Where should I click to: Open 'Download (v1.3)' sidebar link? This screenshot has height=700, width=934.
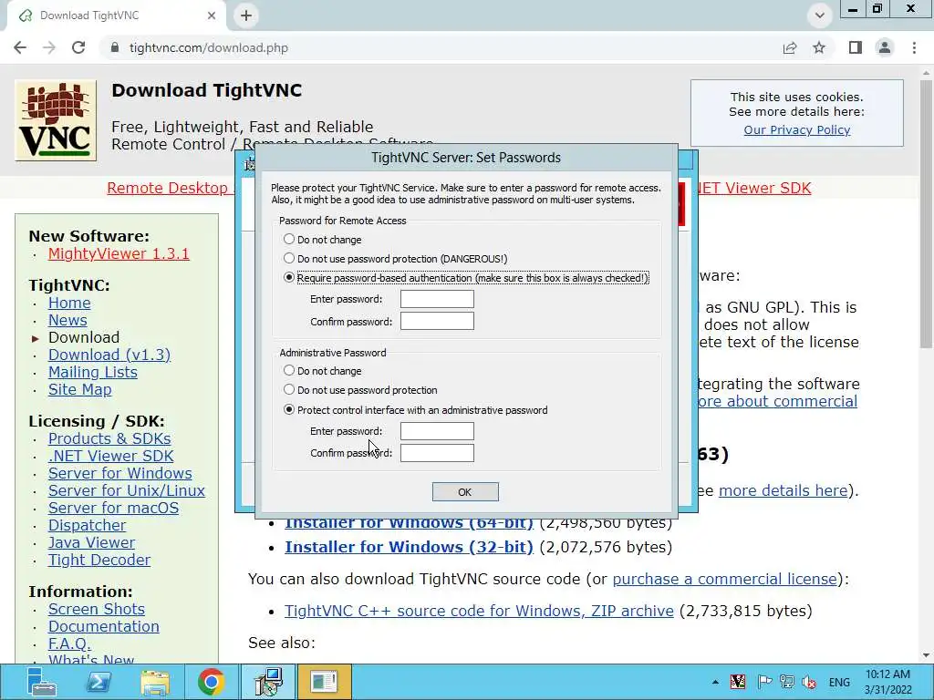pos(109,355)
